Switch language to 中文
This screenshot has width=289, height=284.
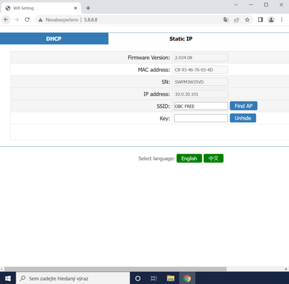(x=214, y=158)
